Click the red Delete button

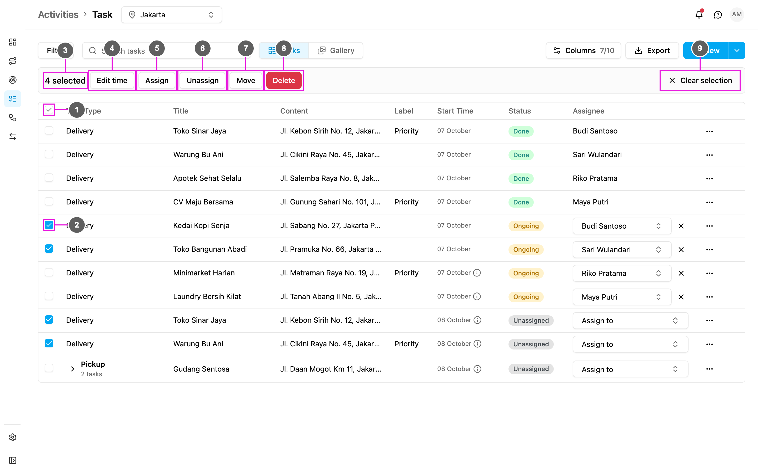point(284,80)
